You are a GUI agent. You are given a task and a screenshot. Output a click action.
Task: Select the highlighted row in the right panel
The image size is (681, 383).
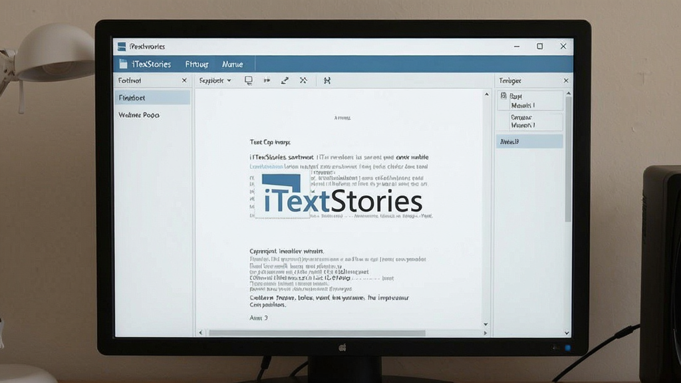[x=530, y=142]
